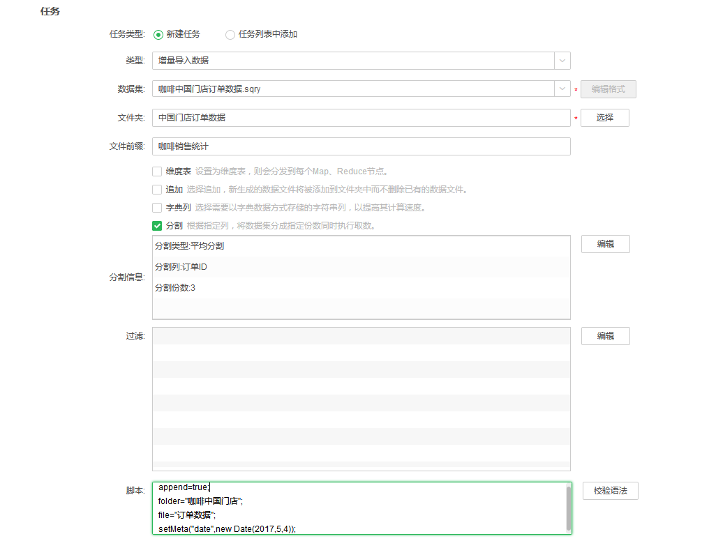This screenshot has width=709, height=541.
Task: Click 编辑 button beside 分割信息
Action: pos(605,244)
